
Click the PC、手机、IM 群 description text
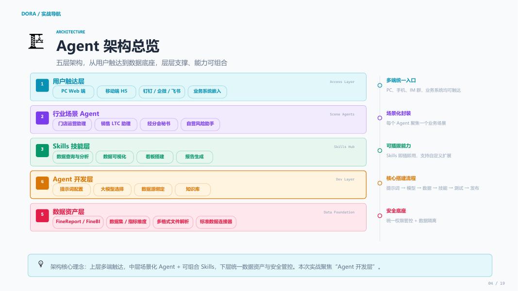[x=423, y=90]
